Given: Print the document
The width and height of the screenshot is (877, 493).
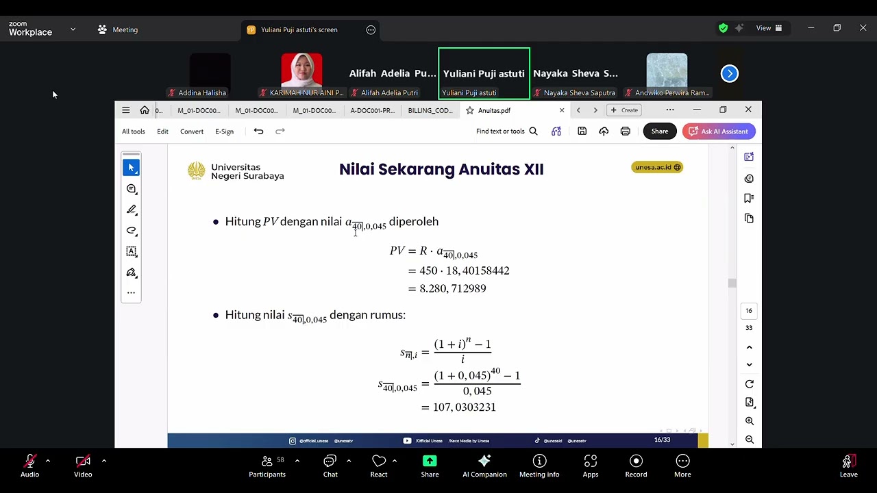Looking at the screenshot, I should tap(626, 131).
